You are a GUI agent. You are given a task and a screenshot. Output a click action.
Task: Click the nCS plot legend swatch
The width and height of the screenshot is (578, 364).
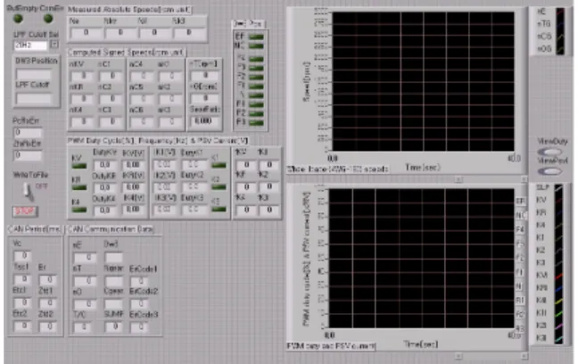tap(560, 37)
